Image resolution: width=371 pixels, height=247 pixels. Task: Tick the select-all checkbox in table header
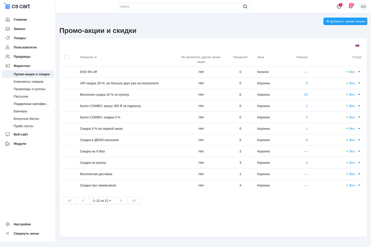pos(67,57)
